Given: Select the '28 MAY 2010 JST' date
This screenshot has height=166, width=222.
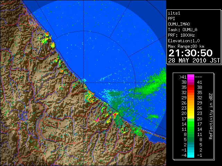Looking at the screenshot, I should pos(194,61).
